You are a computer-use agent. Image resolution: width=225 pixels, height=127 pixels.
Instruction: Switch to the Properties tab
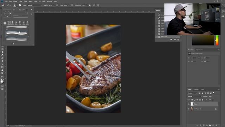[x=191, y=50]
